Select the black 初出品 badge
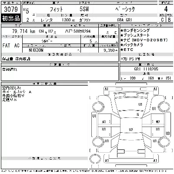Screen dimensions: 174x174 coord(11,18)
